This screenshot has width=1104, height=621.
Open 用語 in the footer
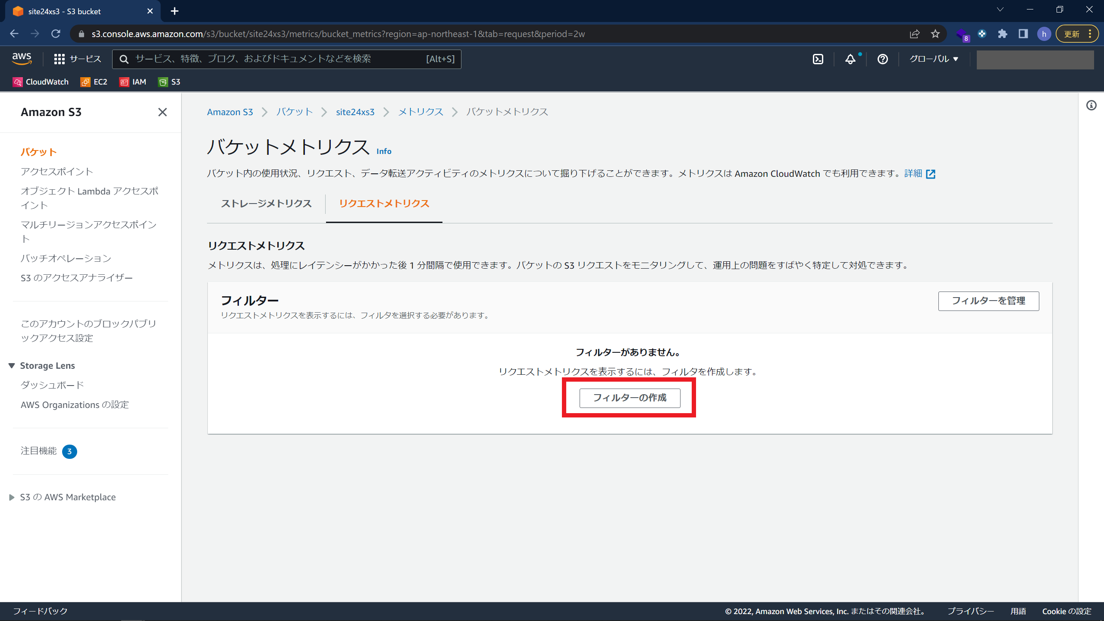1018,611
